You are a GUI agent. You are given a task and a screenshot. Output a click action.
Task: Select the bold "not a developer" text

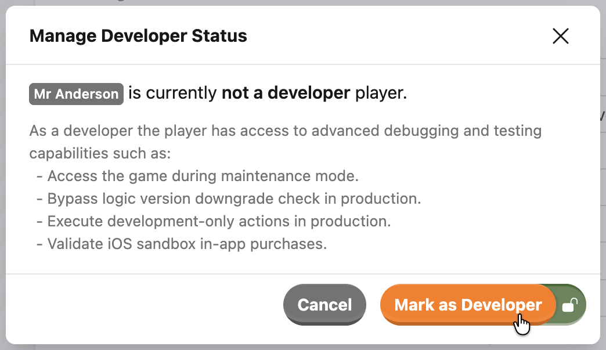pos(286,93)
